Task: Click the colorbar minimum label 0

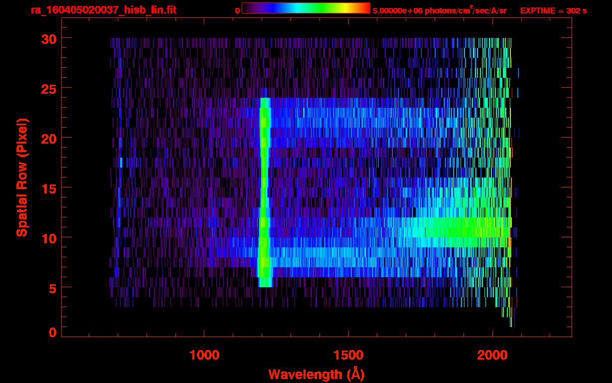Action: pyautogui.click(x=237, y=10)
